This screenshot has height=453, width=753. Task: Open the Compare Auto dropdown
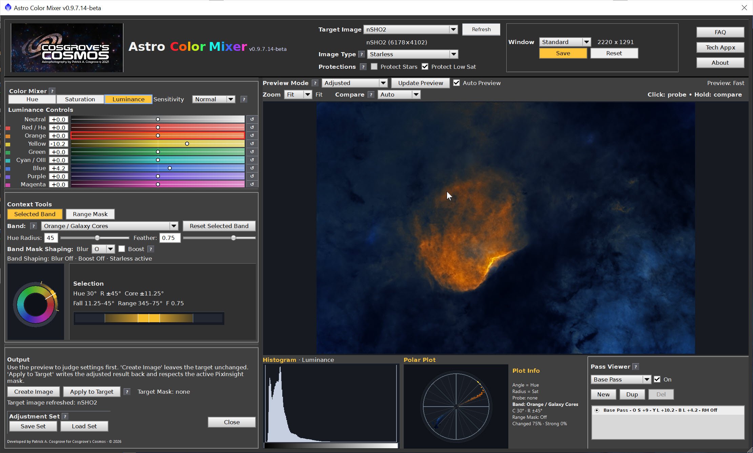tap(399, 95)
